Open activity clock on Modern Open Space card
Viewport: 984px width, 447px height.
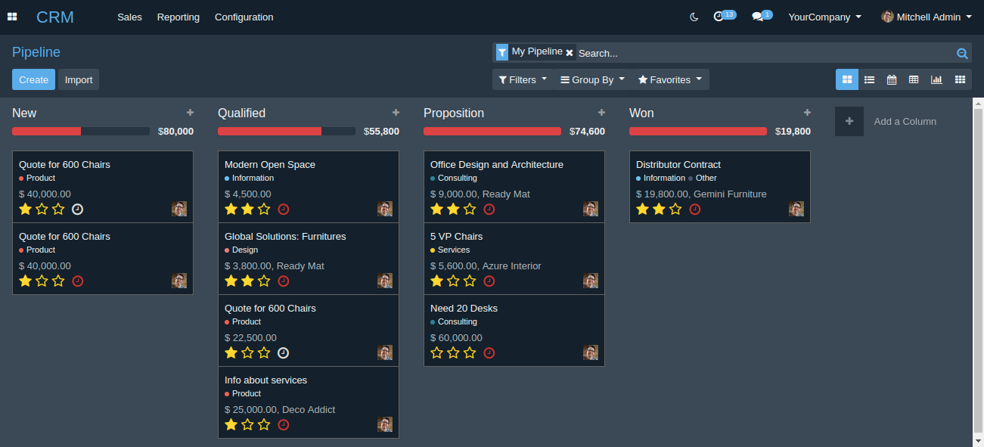(x=284, y=210)
